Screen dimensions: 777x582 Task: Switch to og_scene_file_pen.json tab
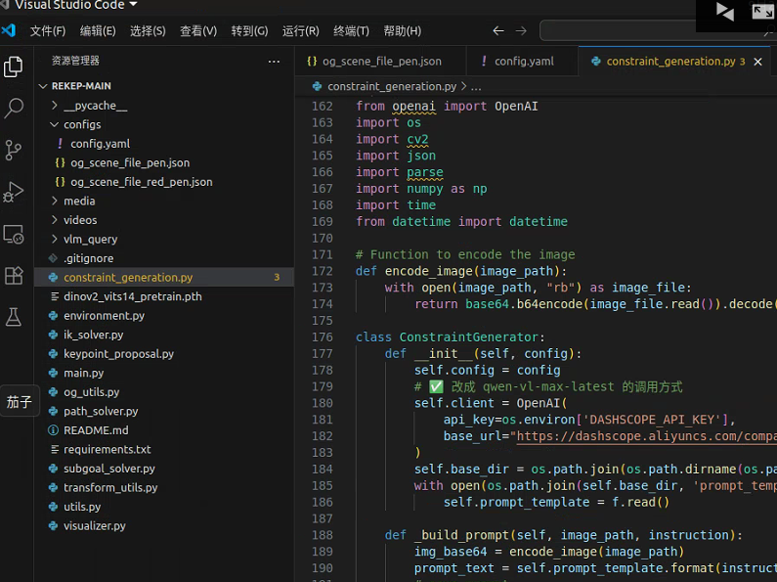click(380, 62)
